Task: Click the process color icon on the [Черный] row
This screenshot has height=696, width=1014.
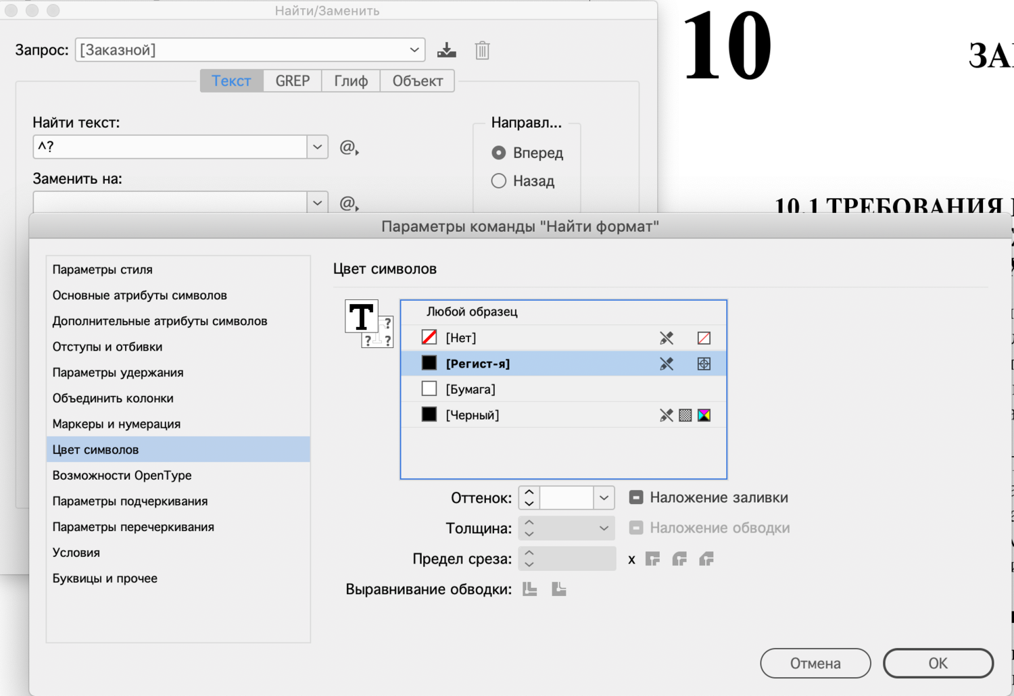Action: tap(685, 415)
